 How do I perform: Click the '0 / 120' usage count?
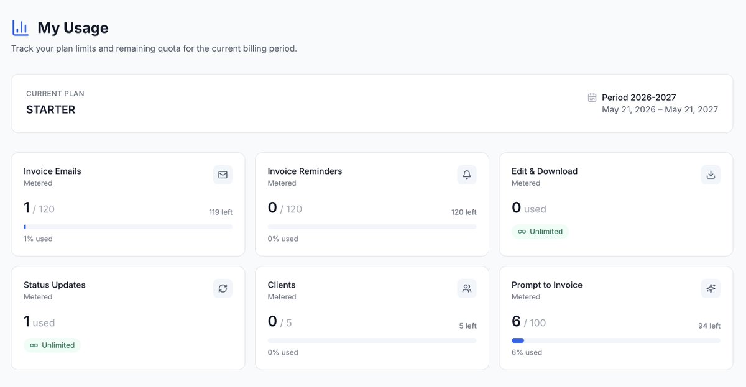[x=285, y=208]
